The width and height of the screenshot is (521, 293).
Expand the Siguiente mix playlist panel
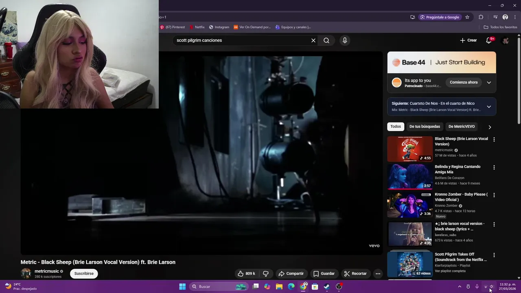[x=489, y=107]
